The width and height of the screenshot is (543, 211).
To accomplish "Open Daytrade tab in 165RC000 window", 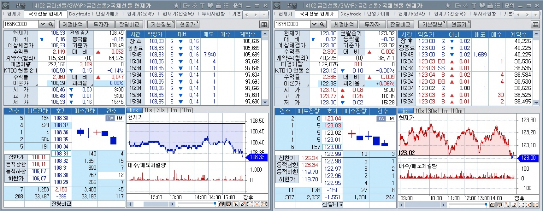I will click(x=79, y=14).
